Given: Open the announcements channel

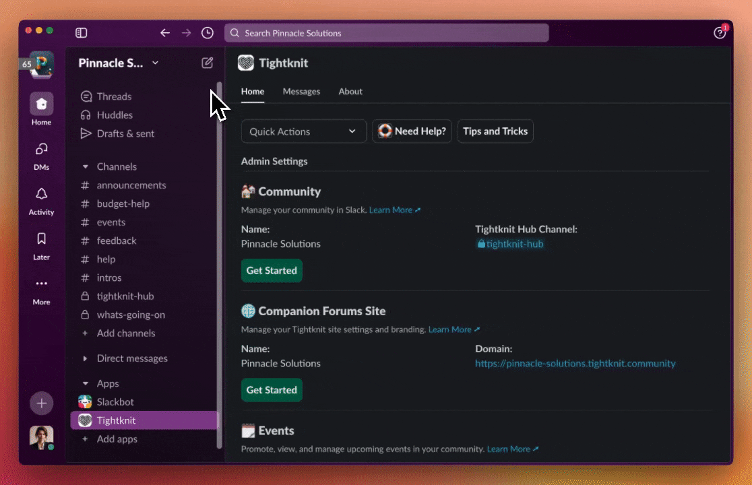Looking at the screenshot, I should (x=131, y=185).
